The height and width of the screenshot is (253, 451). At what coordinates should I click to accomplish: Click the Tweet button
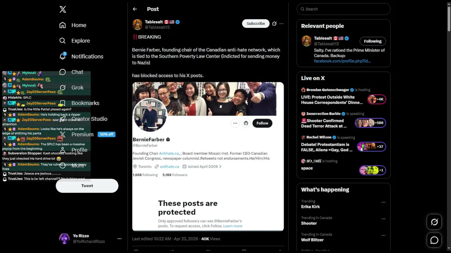click(87, 186)
